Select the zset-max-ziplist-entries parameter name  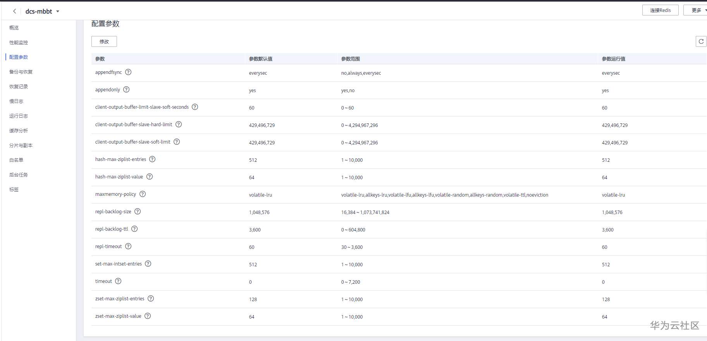click(x=120, y=299)
